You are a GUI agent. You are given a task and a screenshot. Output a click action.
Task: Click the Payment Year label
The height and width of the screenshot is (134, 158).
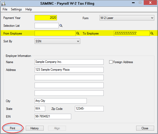coord(12,18)
